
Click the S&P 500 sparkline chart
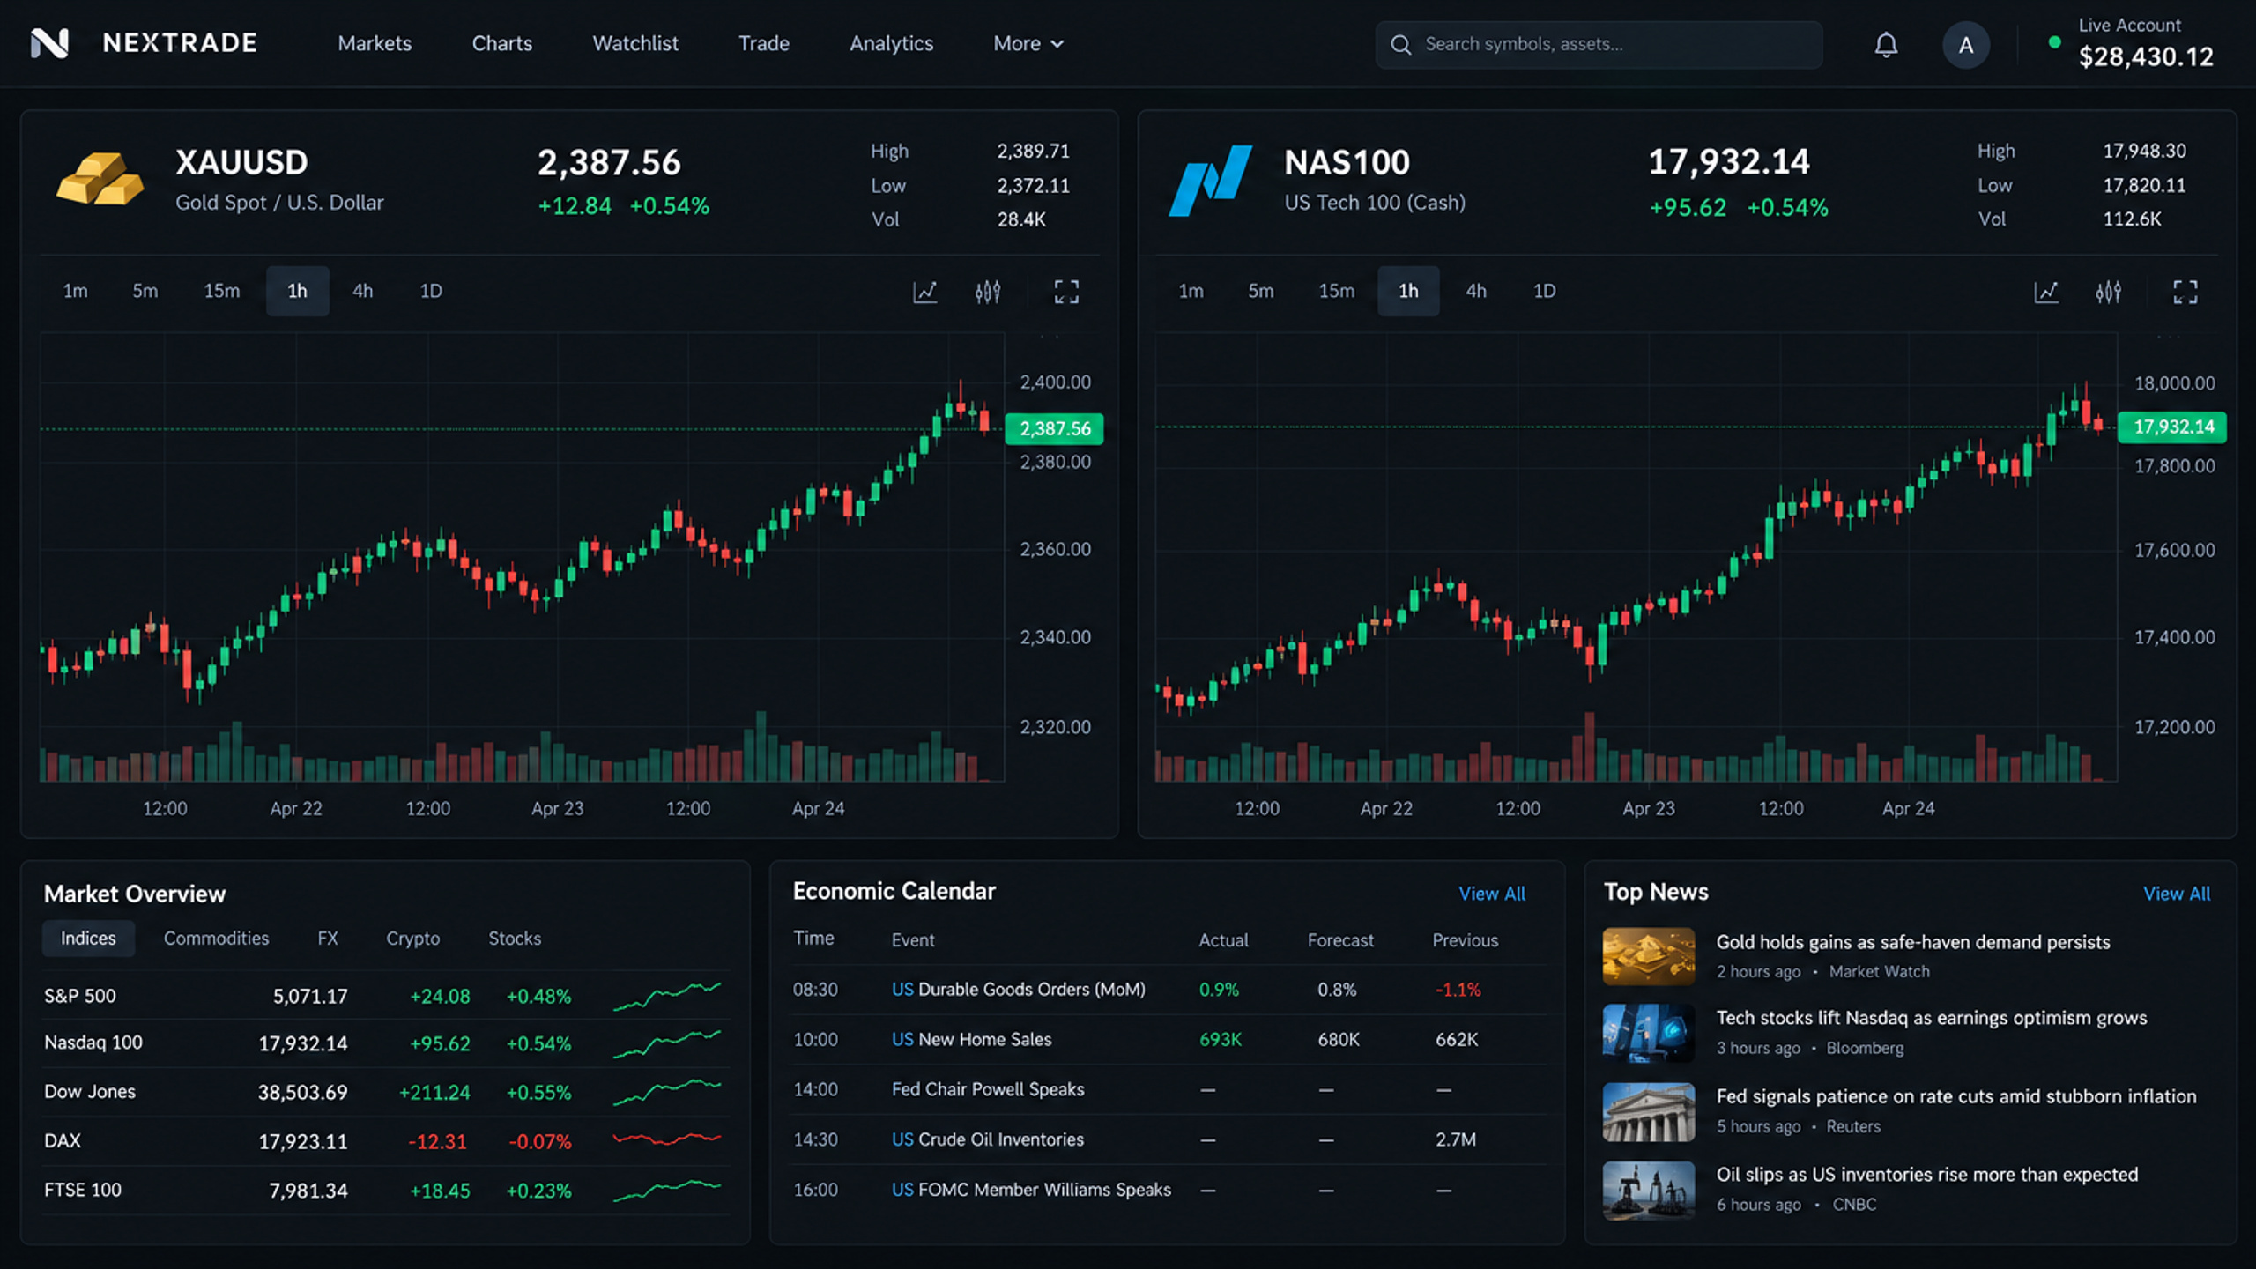[667, 996]
